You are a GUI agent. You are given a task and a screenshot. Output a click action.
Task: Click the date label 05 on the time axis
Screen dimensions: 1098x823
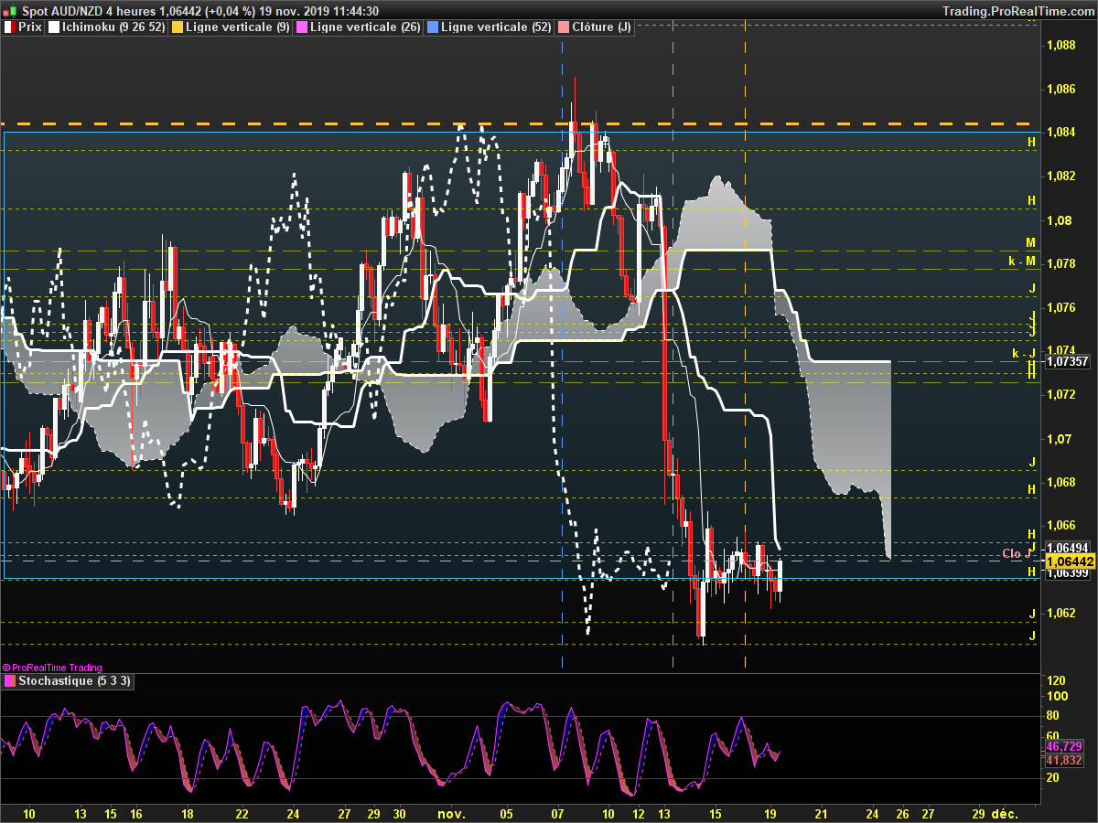tap(506, 813)
